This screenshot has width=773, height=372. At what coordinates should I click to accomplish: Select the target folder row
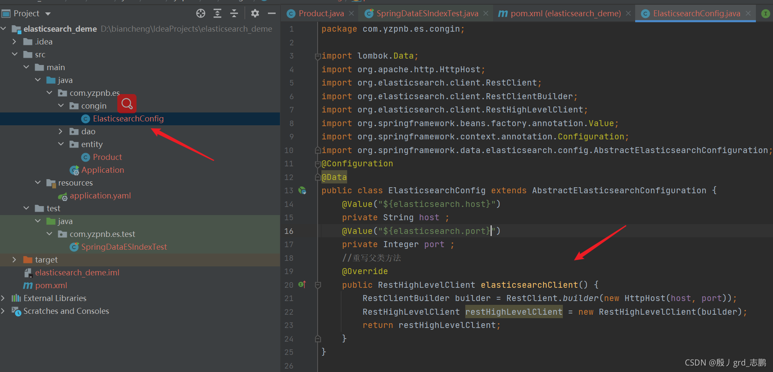click(140, 260)
